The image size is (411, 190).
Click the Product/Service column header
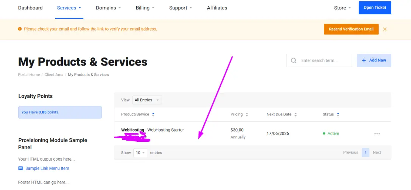tap(135, 114)
